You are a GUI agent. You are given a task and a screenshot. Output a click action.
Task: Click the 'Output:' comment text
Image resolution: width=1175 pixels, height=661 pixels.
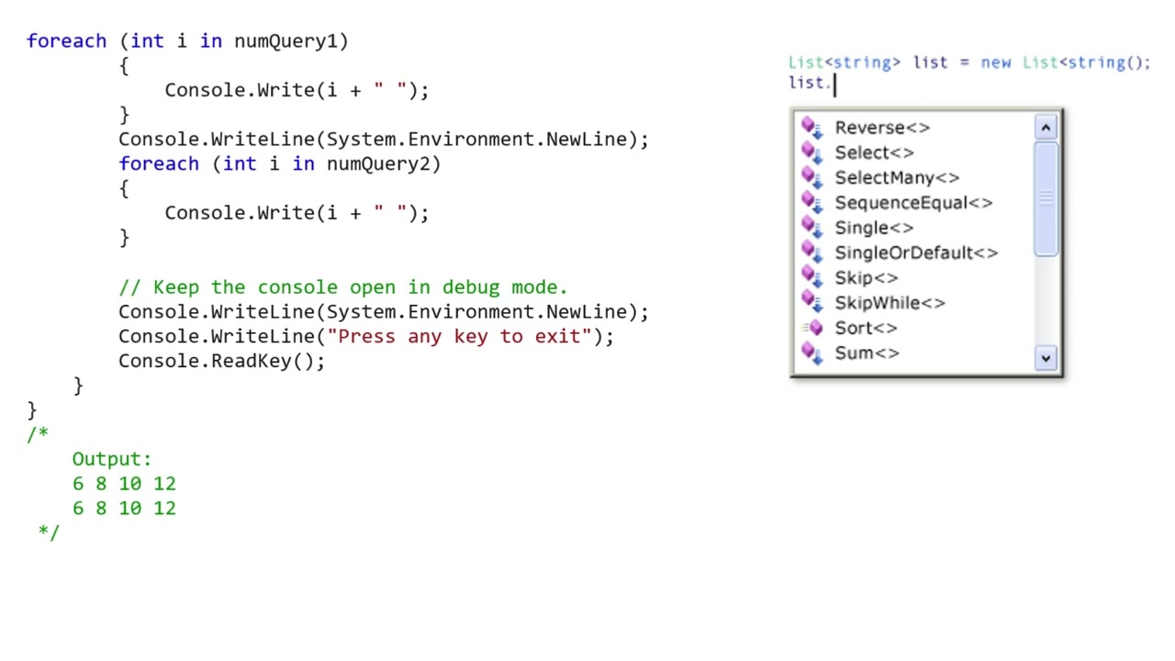pos(112,459)
